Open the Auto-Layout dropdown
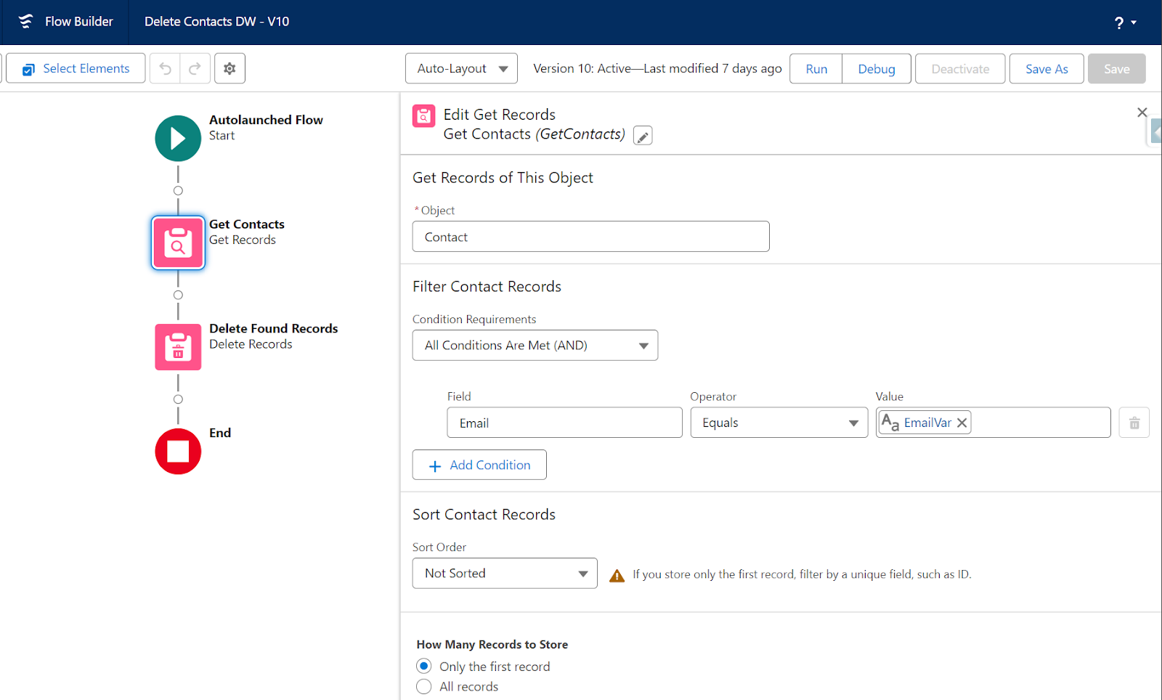 click(460, 68)
